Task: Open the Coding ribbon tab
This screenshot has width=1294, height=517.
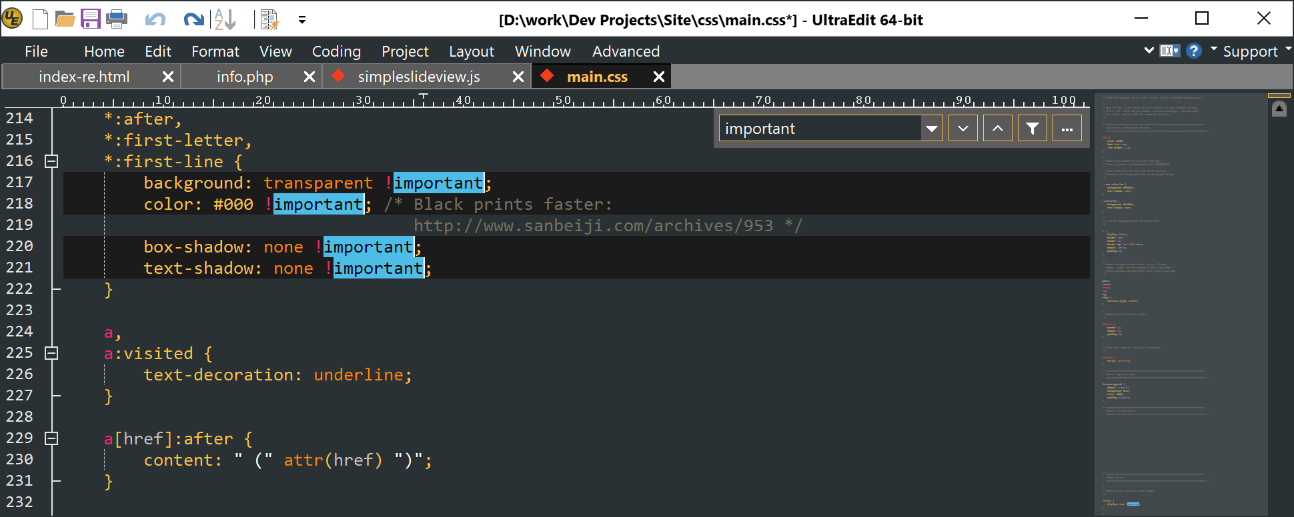Action: [336, 51]
